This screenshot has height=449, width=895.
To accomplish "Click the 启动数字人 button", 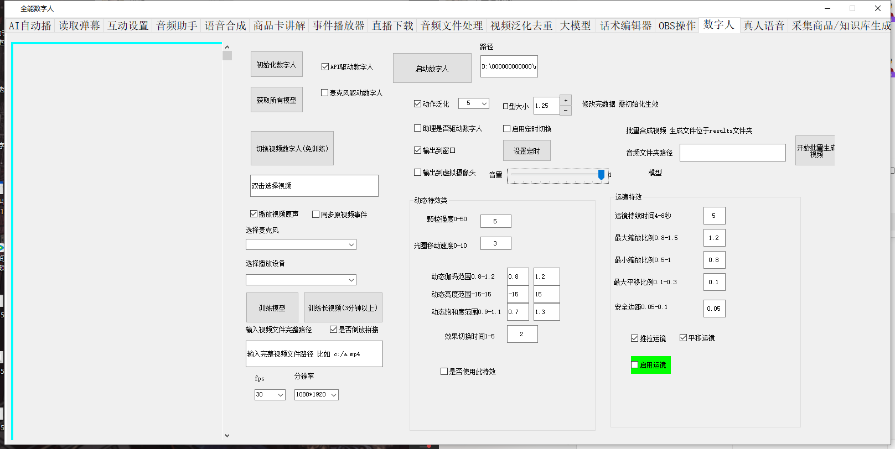I will (432, 68).
